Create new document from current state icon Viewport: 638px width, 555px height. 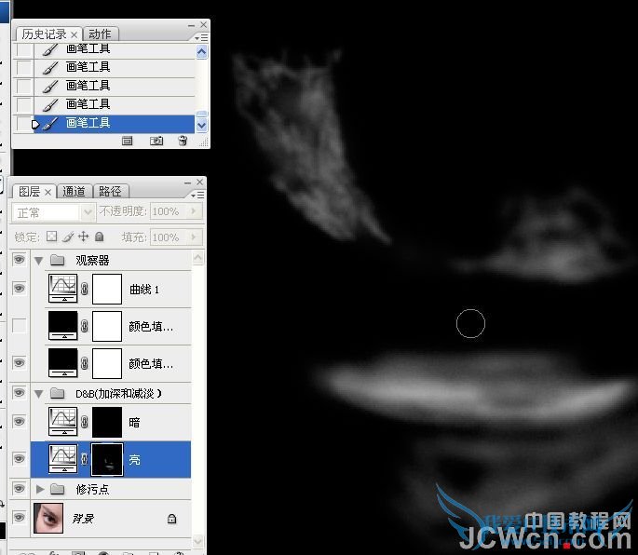pos(129,141)
